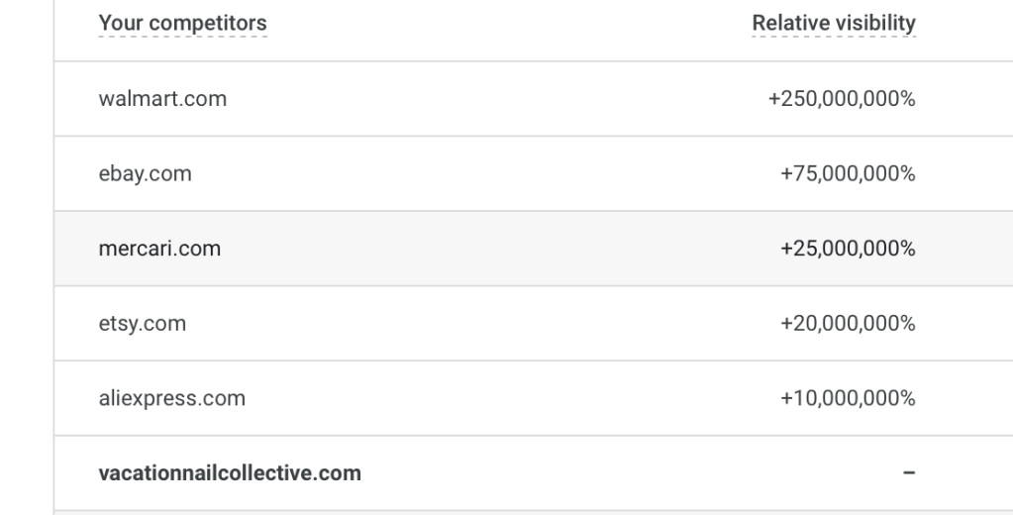Click the empty middle of the highlighted mercari.com row
This screenshot has width=1013, height=515.
point(495,249)
